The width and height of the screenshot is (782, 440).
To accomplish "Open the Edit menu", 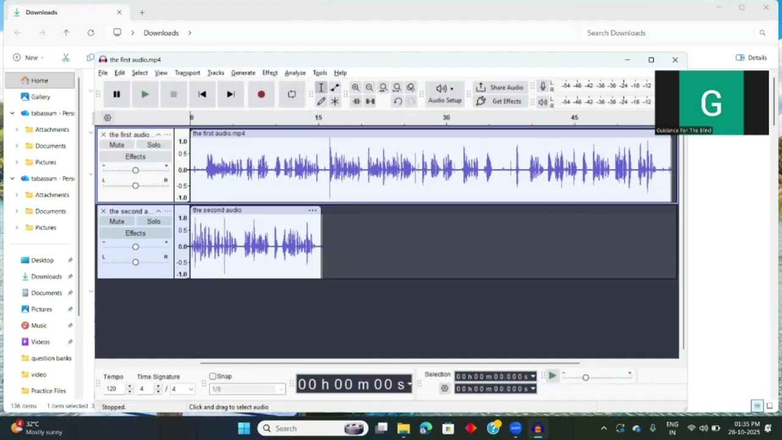I will [120, 73].
